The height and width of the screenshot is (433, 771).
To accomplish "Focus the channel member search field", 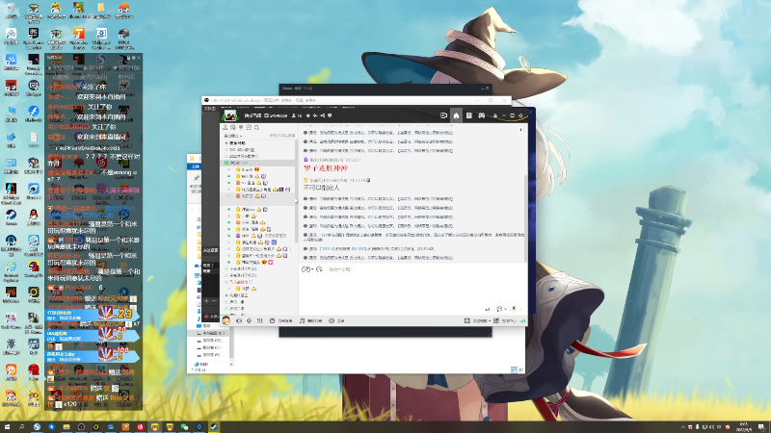I will click(x=281, y=136).
